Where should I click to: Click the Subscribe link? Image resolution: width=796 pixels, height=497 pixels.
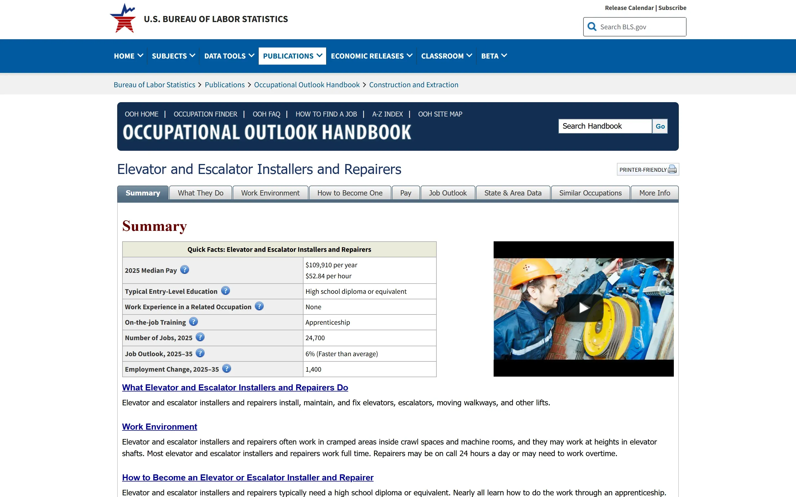click(672, 7)
